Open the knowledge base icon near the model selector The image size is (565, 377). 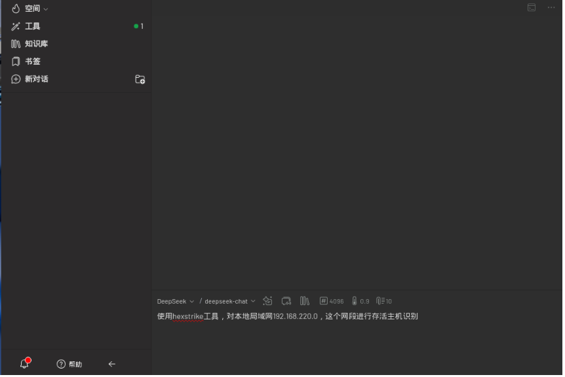(x=305, y=301)
